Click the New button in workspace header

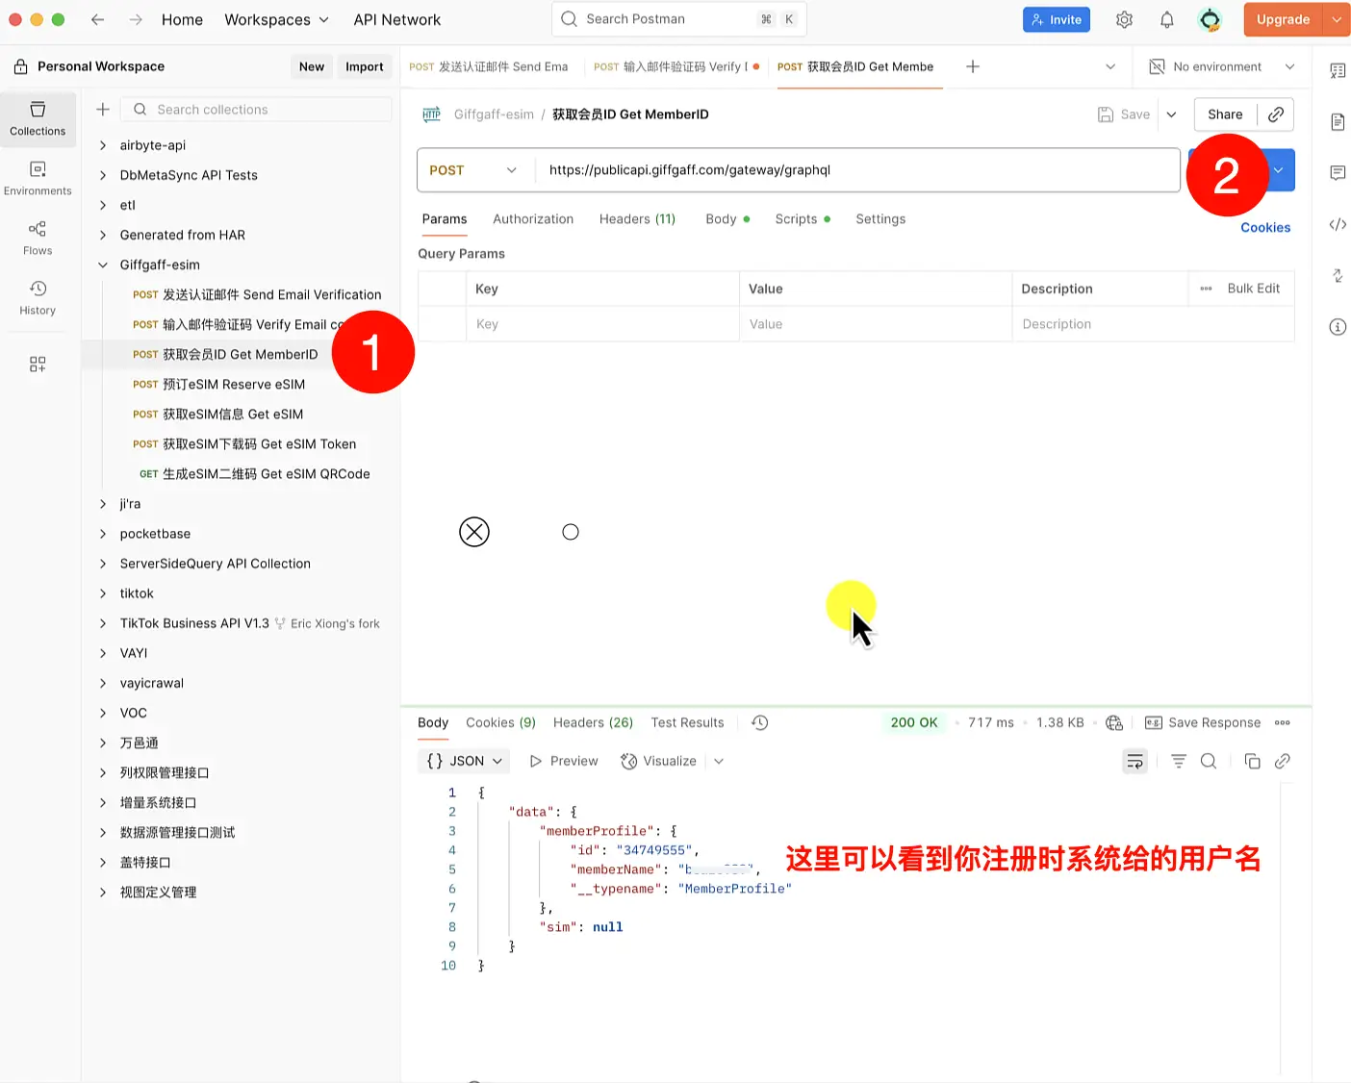[x=312, y=66]
